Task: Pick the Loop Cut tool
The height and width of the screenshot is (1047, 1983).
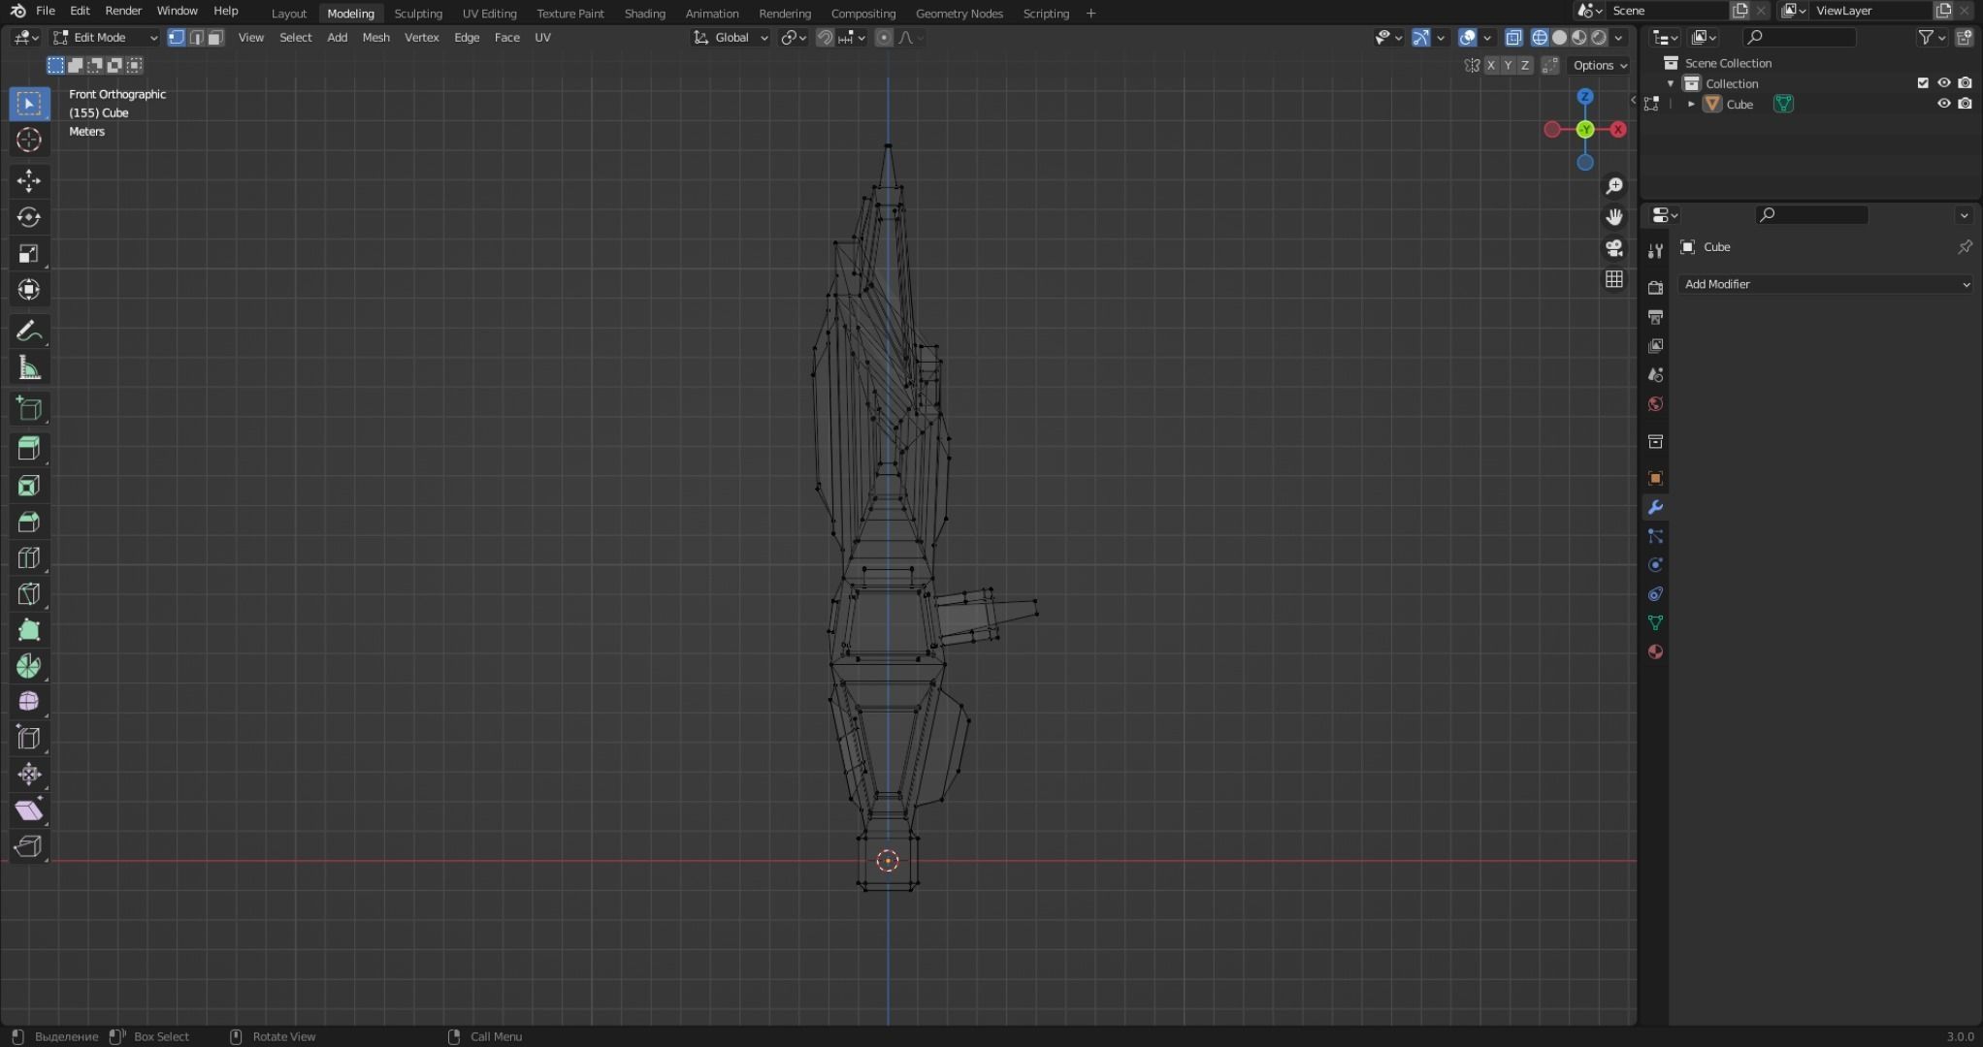Action: click(28, 558)
